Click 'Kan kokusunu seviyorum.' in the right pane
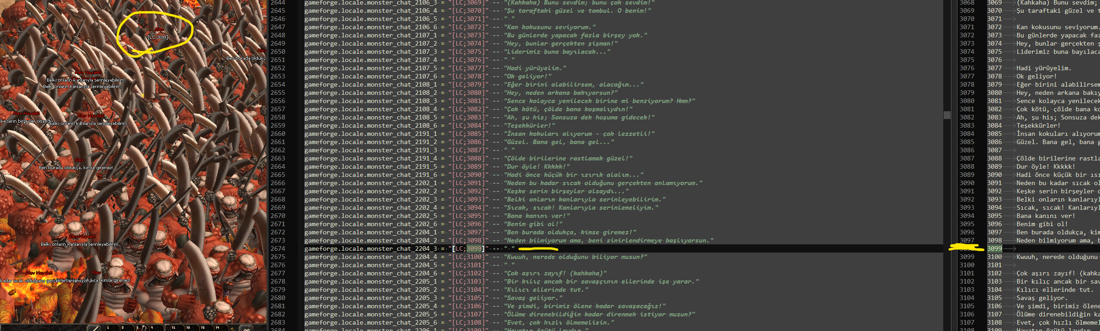 click(1058, 27)
